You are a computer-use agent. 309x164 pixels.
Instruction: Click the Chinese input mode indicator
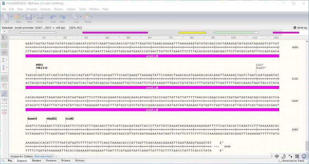(x=277, y=156)
